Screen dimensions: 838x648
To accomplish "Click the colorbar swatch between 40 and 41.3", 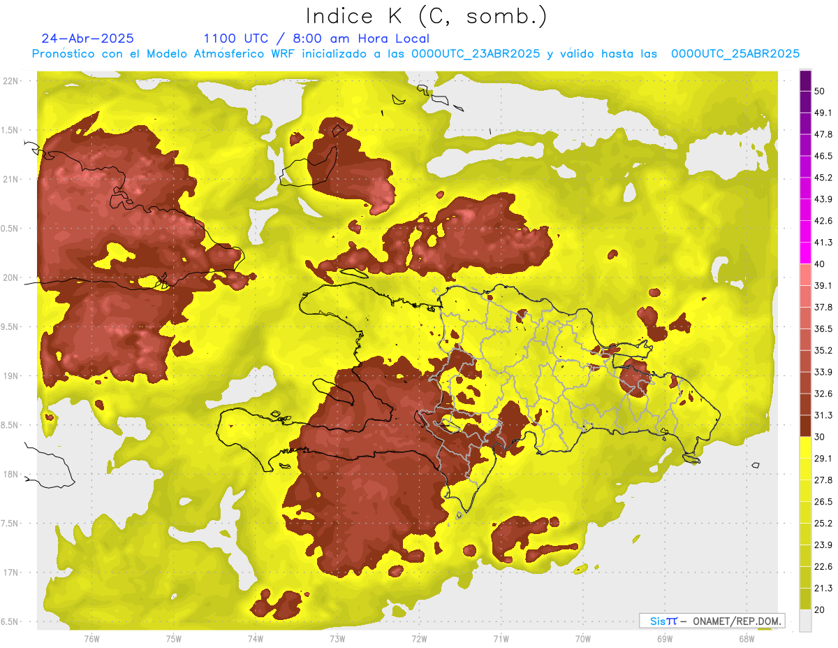I will [x=805, y=253].
